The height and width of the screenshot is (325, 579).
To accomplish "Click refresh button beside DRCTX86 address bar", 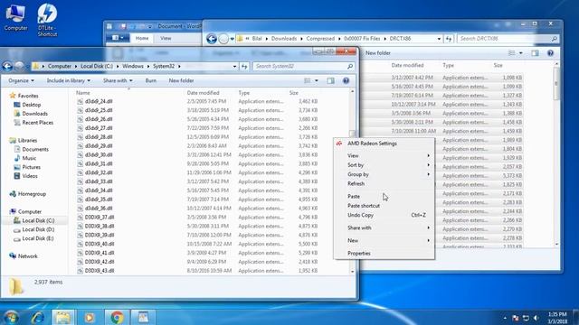I will tap(449, 39).
